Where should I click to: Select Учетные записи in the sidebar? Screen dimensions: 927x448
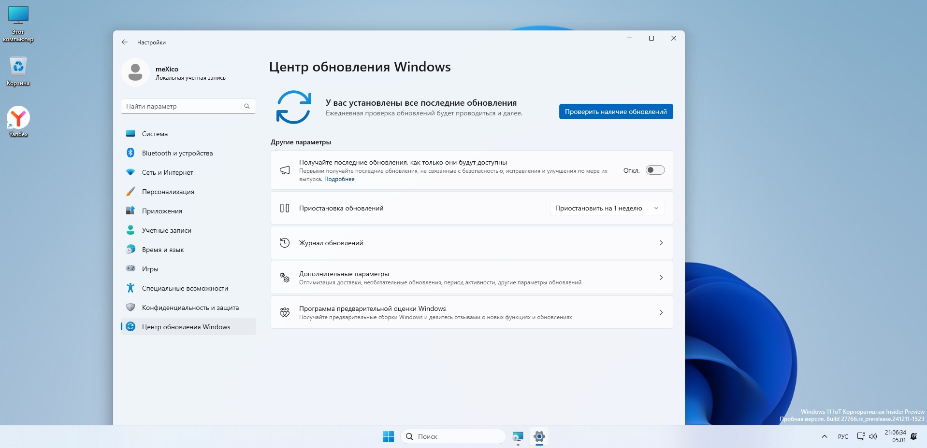(188, 230)
